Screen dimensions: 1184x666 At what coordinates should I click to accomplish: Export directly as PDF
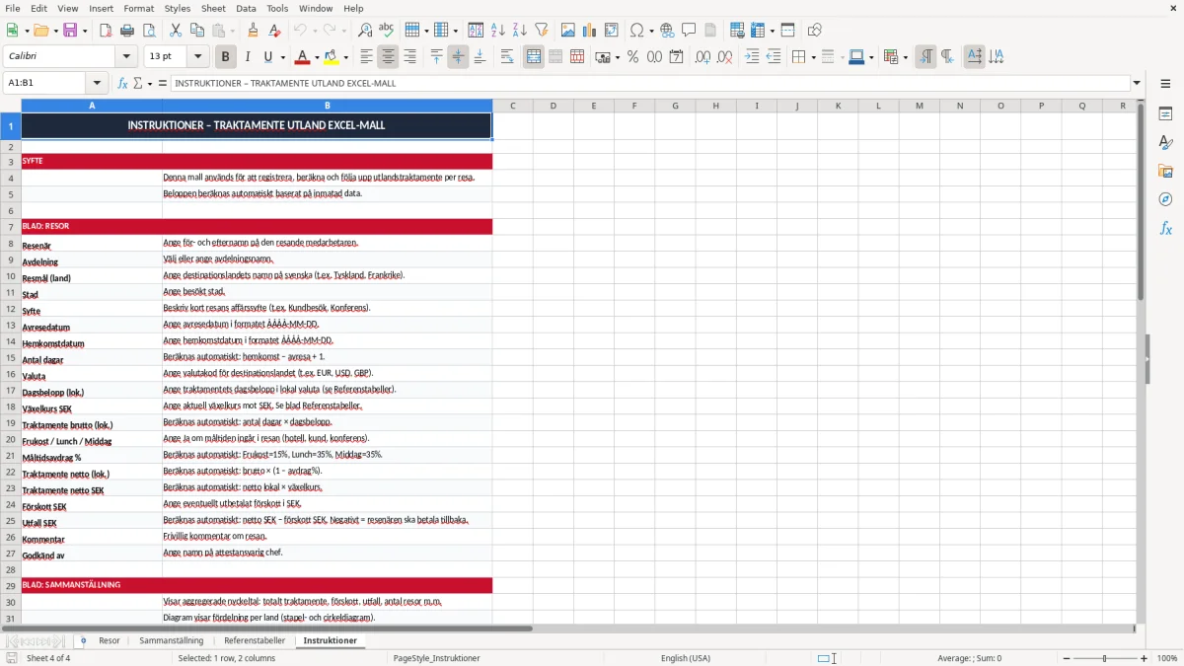[x=106, y=31]
